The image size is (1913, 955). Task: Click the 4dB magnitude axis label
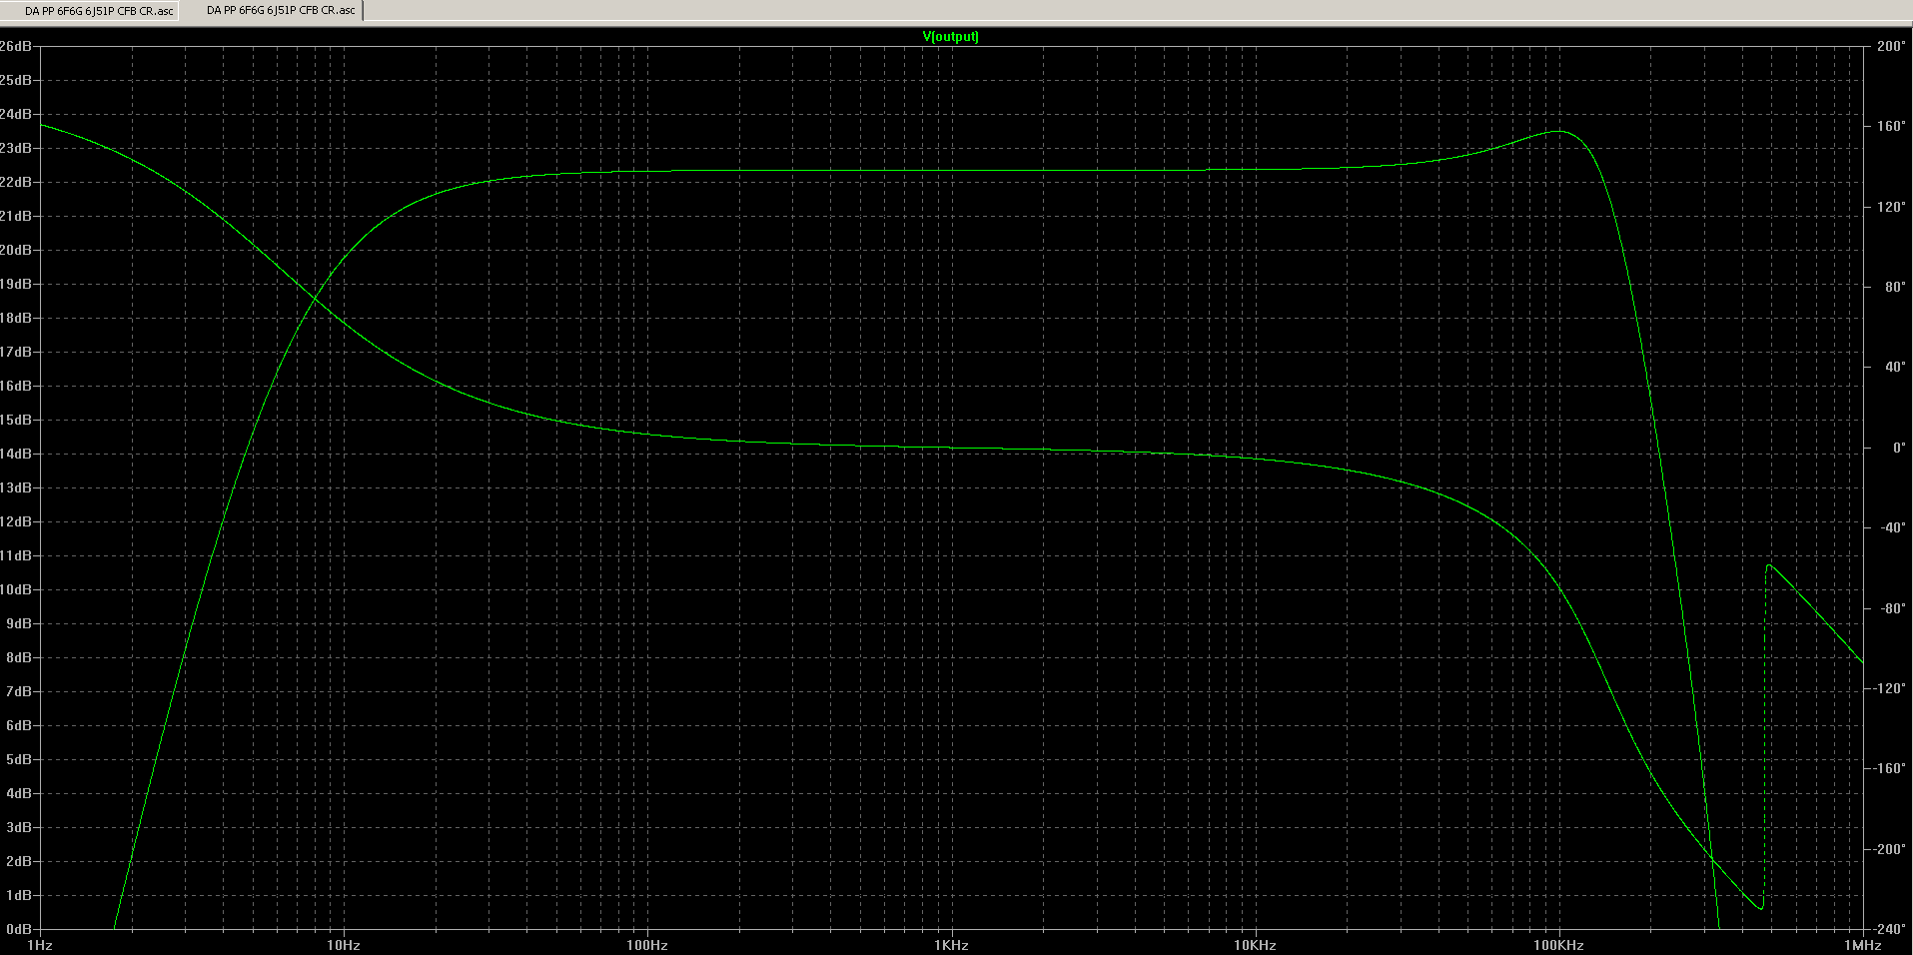coord(18,793)
